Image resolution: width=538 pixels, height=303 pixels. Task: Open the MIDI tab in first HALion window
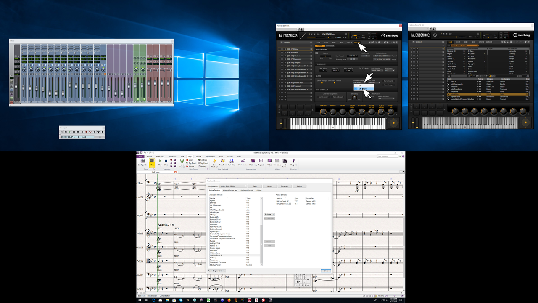tap(334, 43)
